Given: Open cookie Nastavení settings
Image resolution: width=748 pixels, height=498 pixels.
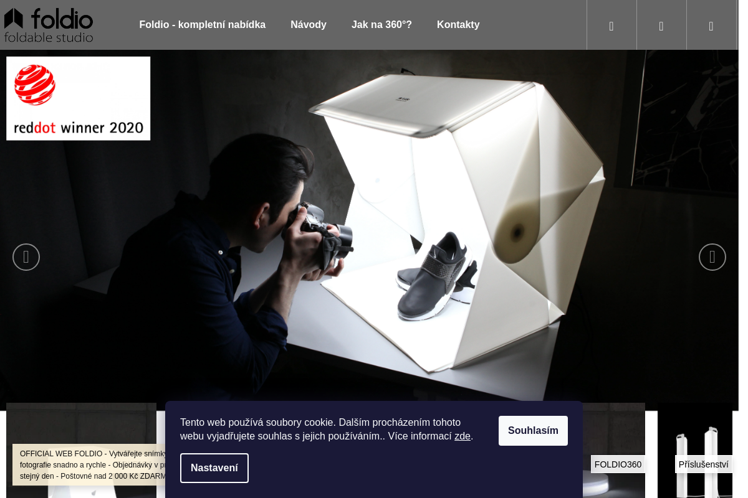Looking at the screenshot, I should tap(214, 468).
